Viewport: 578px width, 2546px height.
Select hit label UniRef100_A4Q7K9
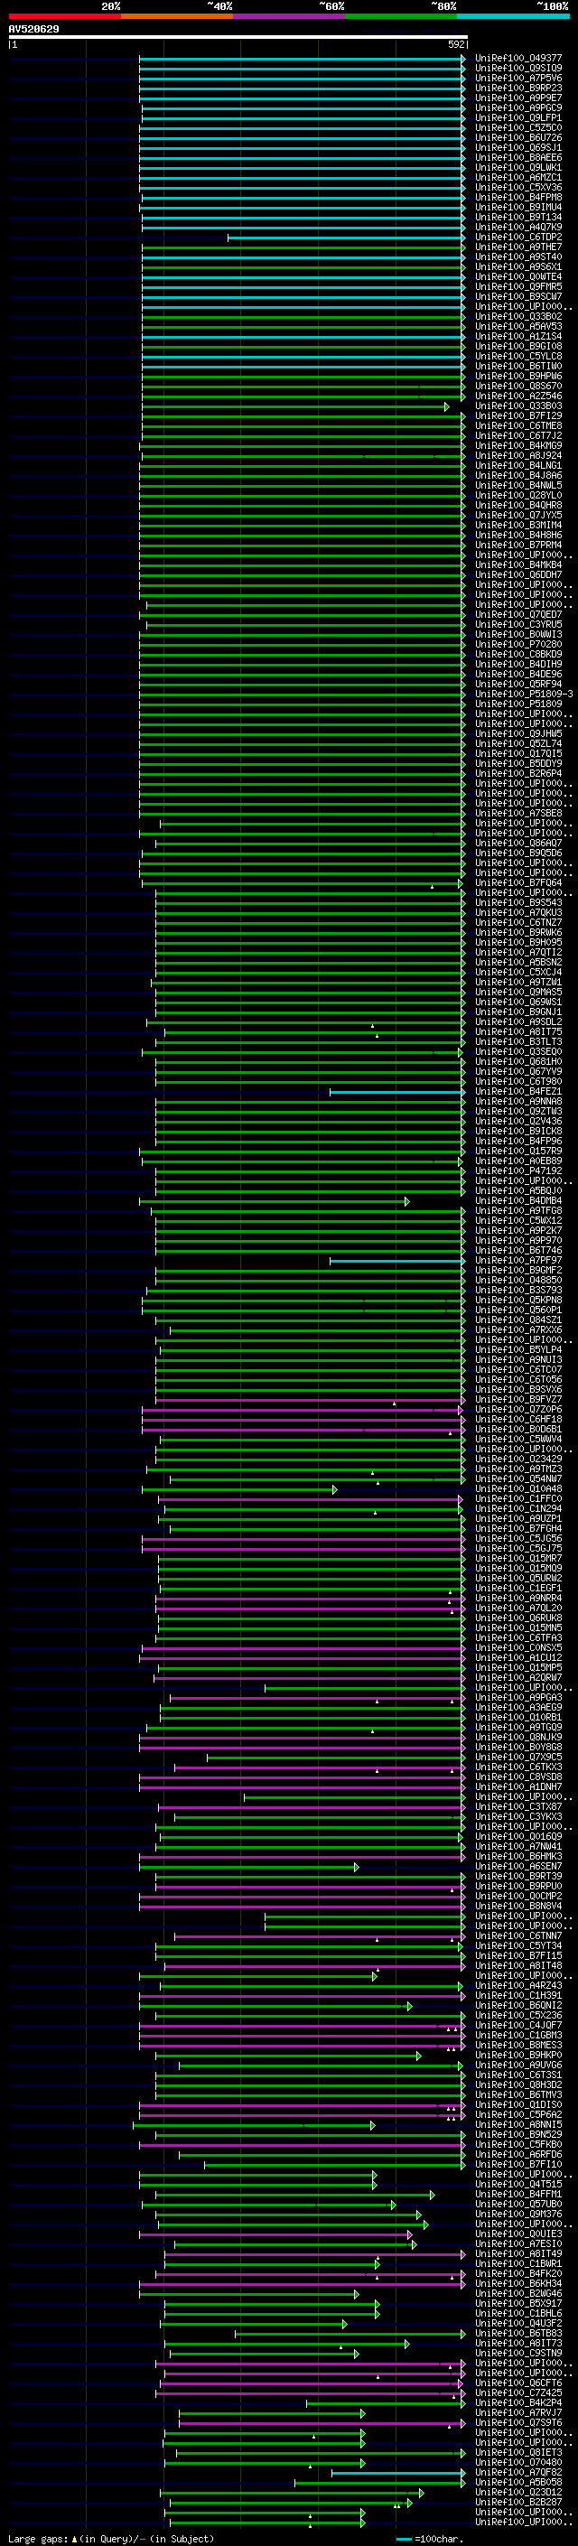point(518,228)
